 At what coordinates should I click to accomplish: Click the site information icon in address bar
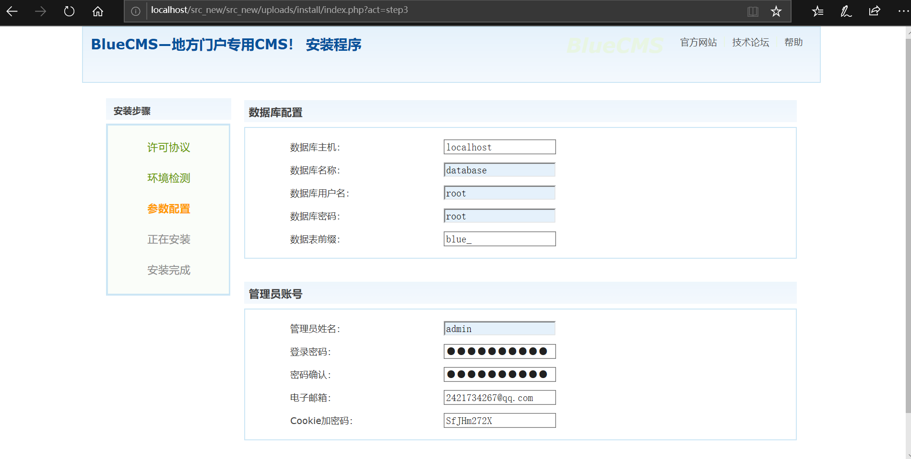coord(136,11)
